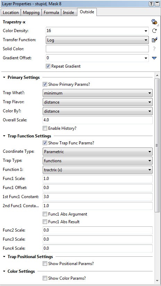Image resolution: width=161 pixels, height=286 pixels.
Task: Tick the Func1 Abs Argument checkbox
Action: (x=45, y=214)
